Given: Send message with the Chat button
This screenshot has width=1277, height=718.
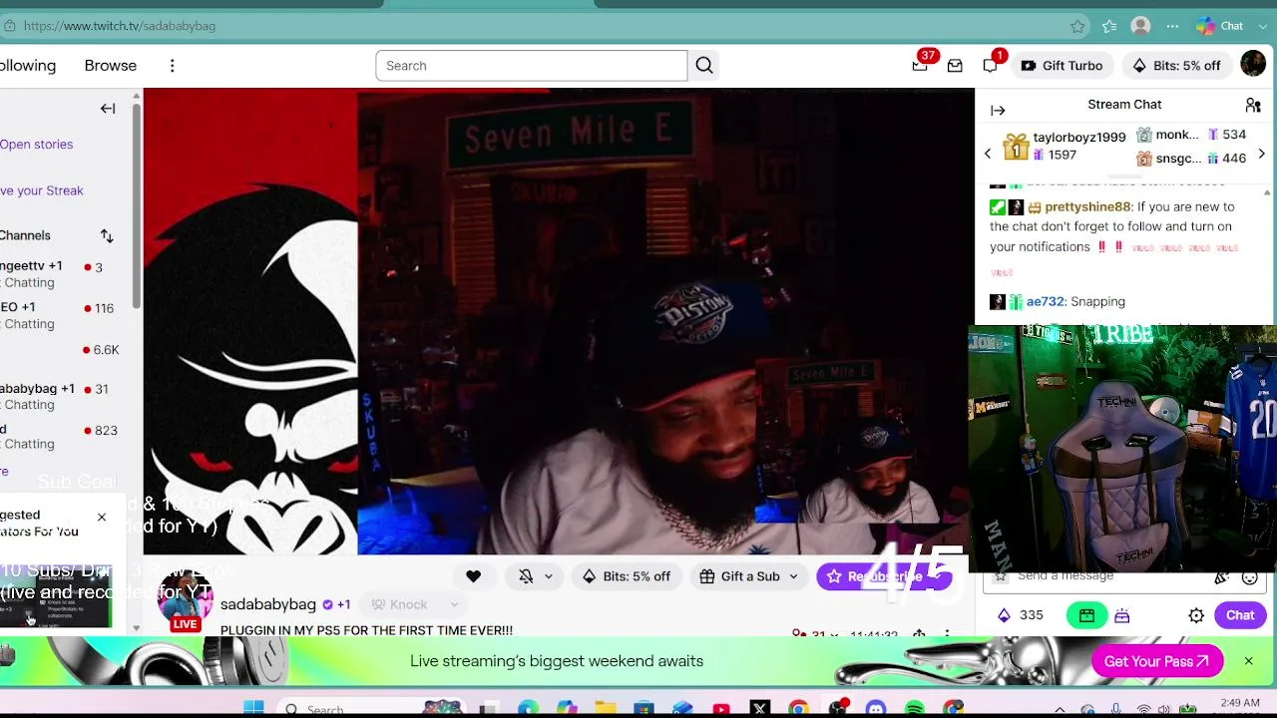Looking at the screenshot, I should coord(1240,616).
